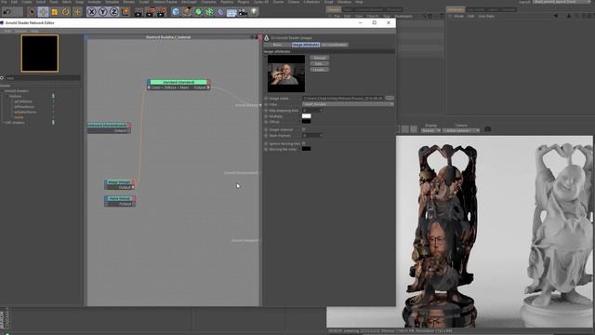Image resolution: width=595 pixels, height=335 pixels.
Task: Click the Image name path field
Action: click(343, 99)
